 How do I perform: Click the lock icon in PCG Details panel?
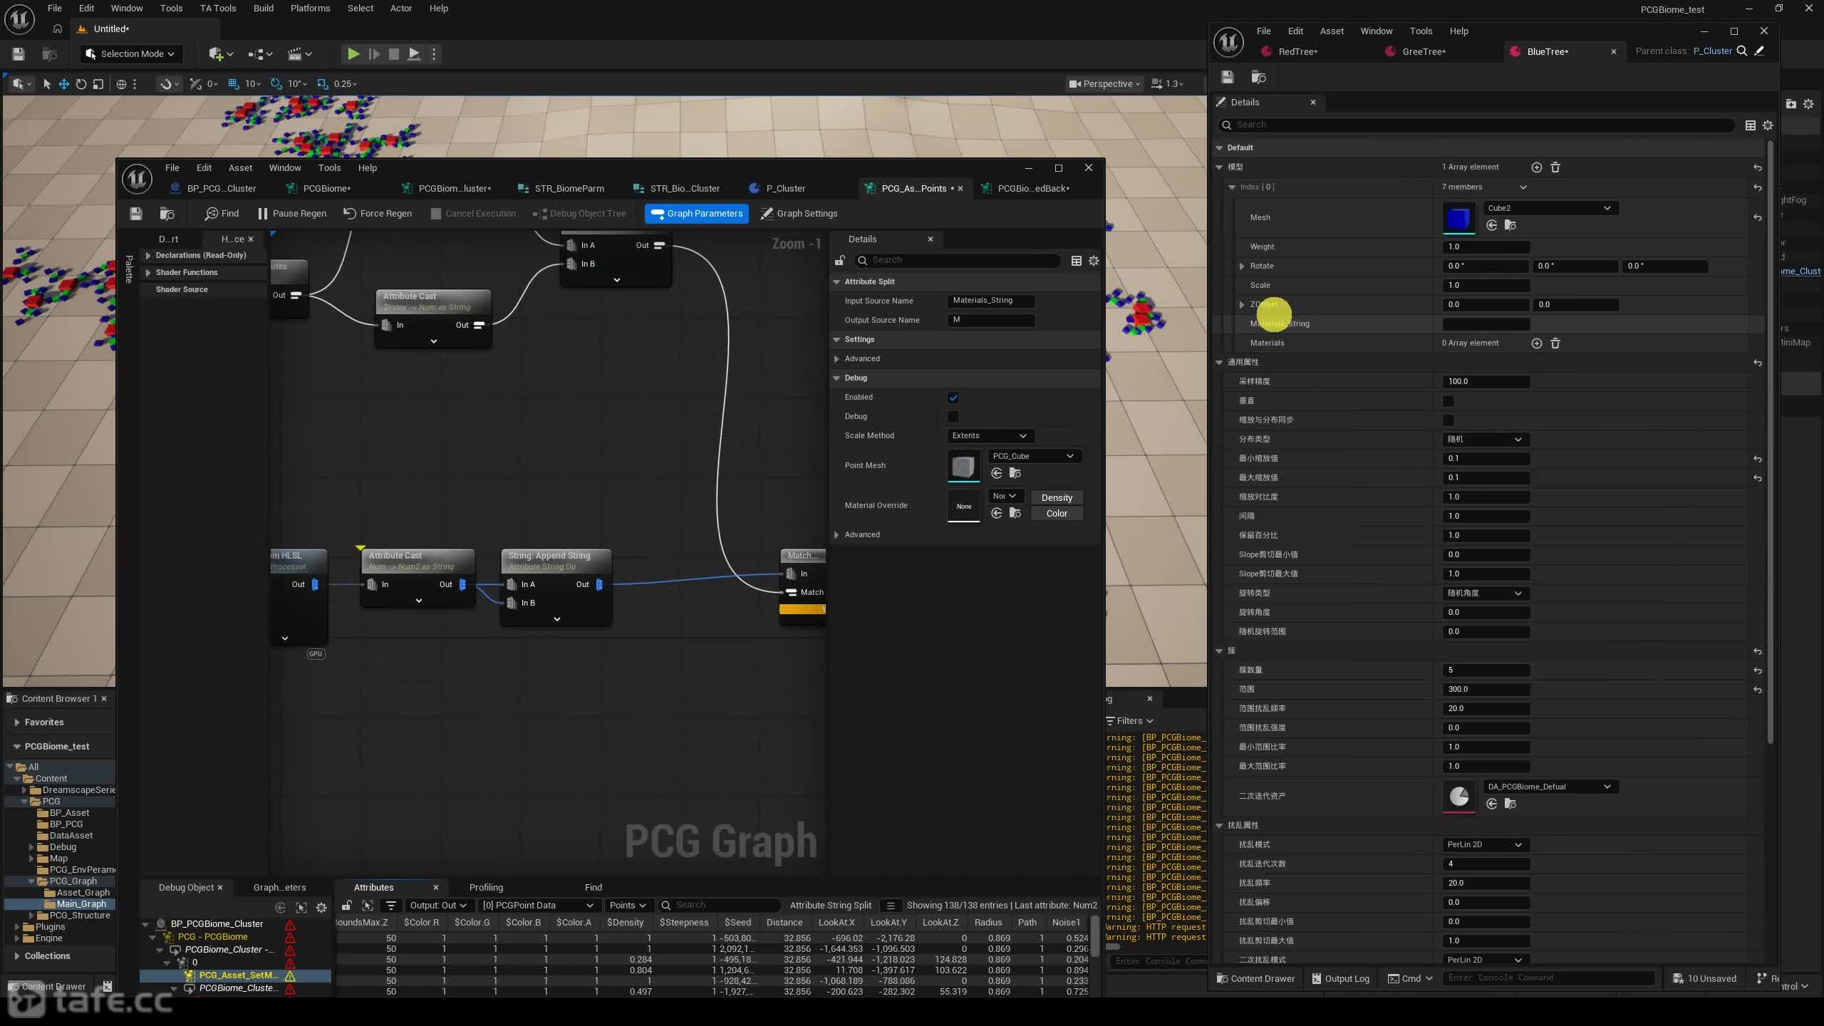click(x=840, y=261)
